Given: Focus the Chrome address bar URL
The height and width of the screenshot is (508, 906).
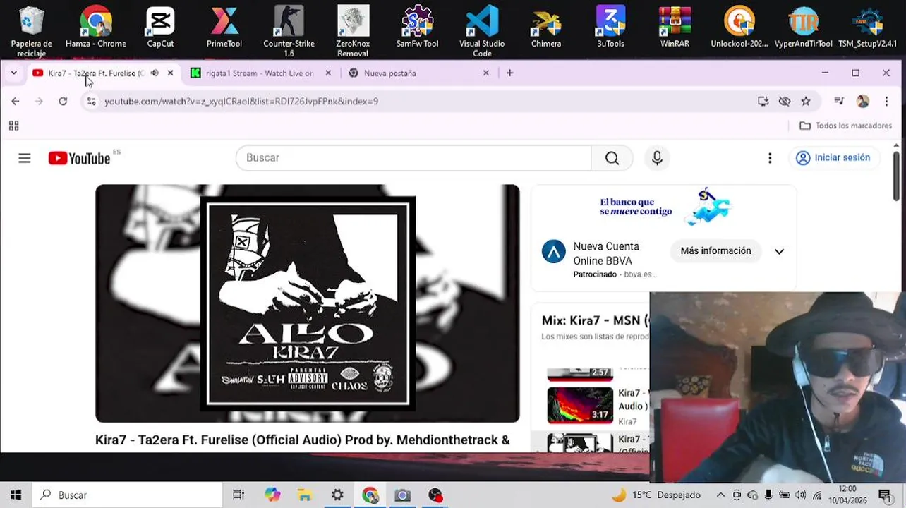Looking at the screenshot, I should [241, 102].
